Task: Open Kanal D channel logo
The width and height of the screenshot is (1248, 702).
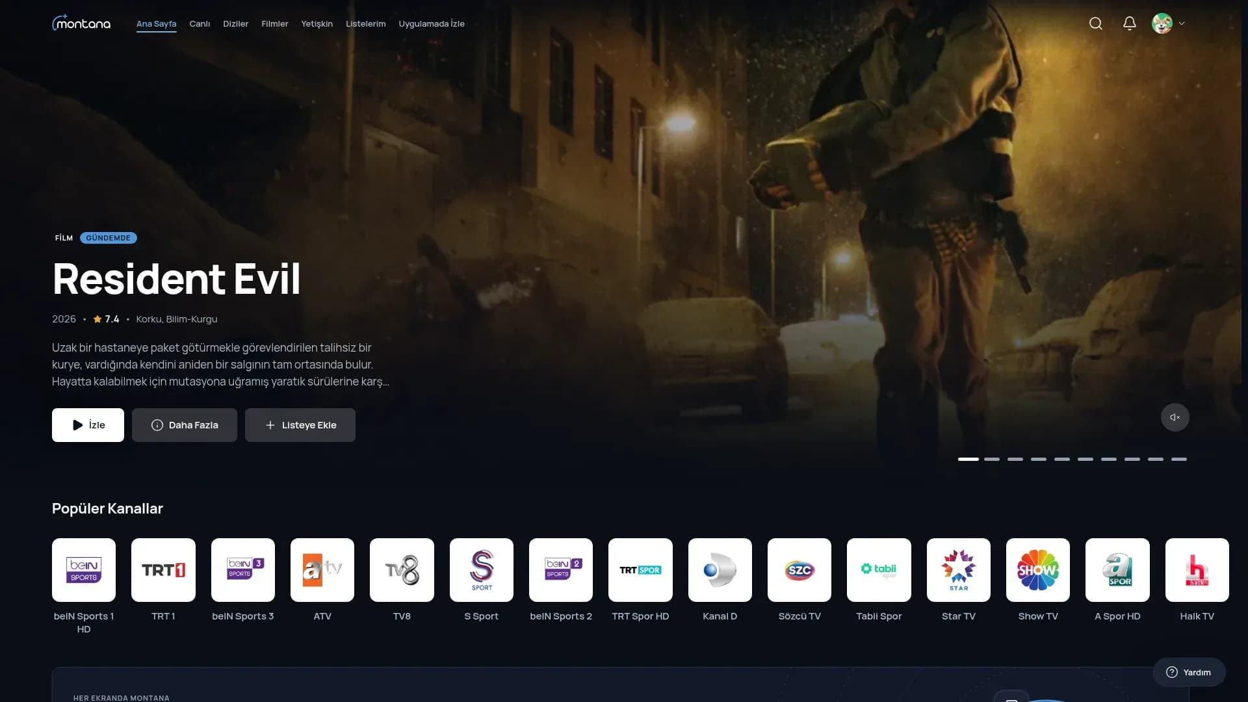Action: [720, 570]
